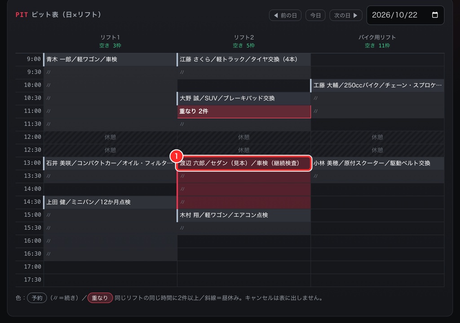This screenshot has width=460, height=323.
Task: Open 小林 美穂 原付スクーター 駆動ベルト交換 booking
Action: coord(377,163)
